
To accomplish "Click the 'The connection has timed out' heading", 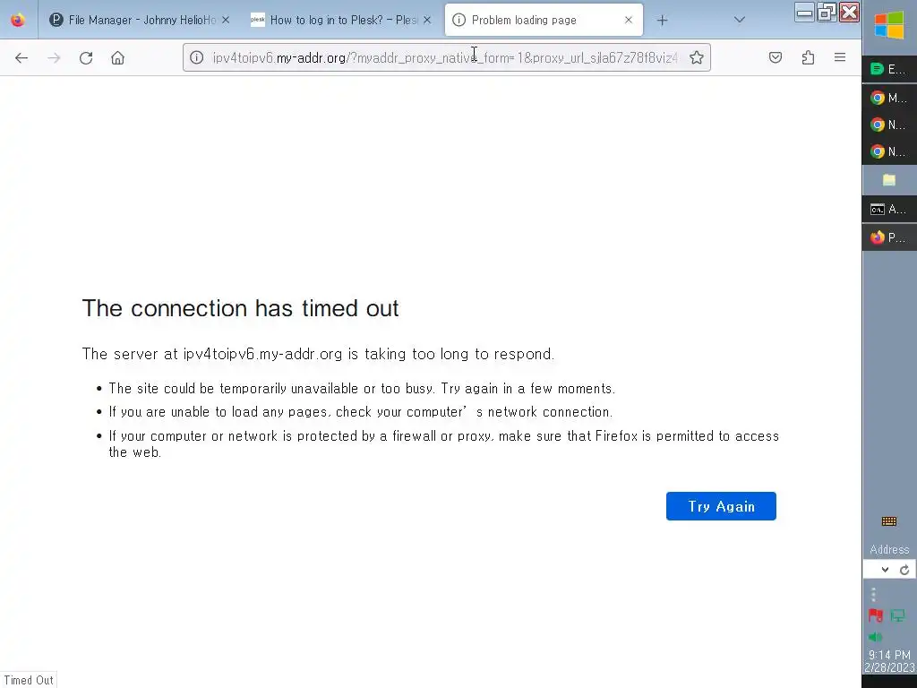I will click(240, 308).
